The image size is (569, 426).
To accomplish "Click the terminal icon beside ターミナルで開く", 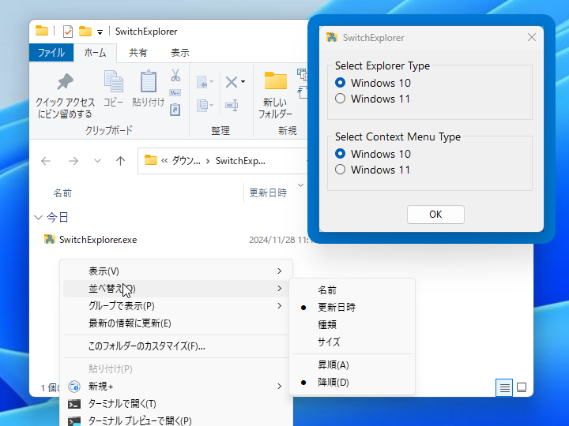I will point(74,404).
